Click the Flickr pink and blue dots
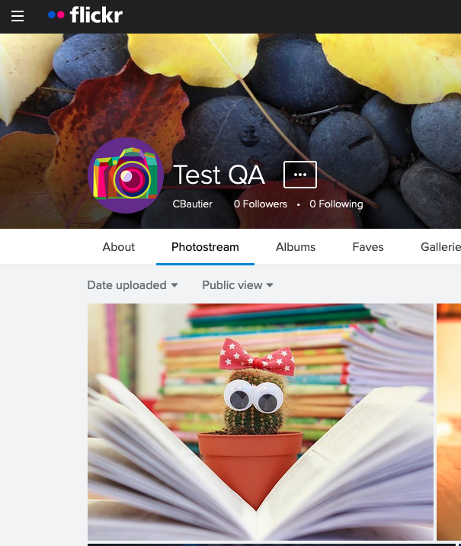Image resolution: width=461 pixels, height=546 pixels. [x=56, y=15]
